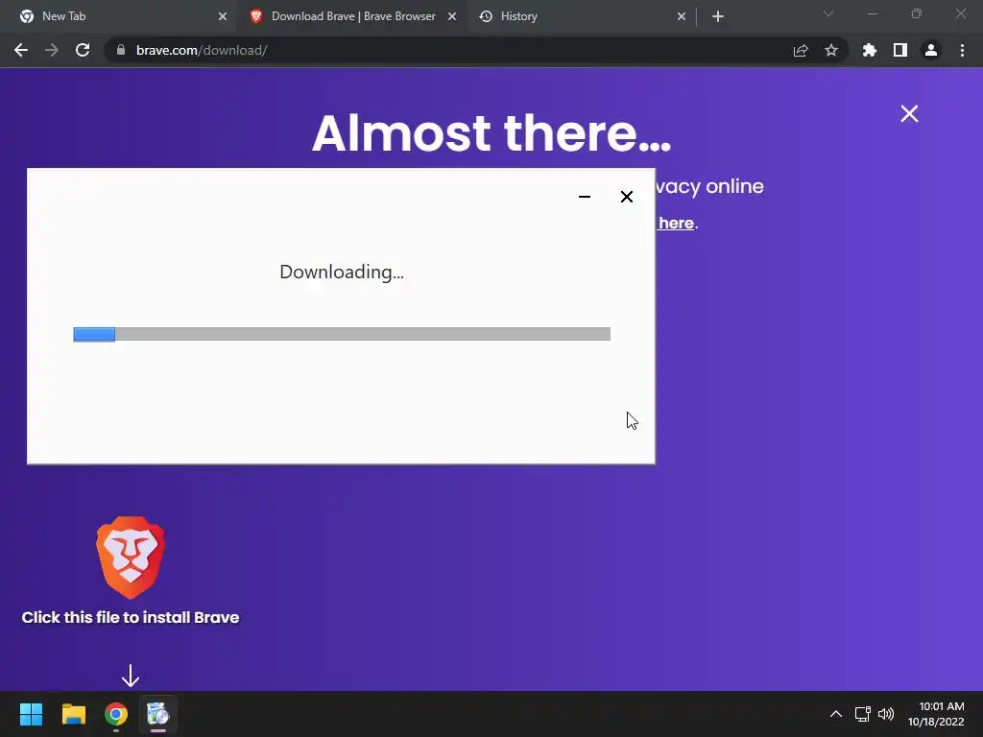Open the volume control in the tray
Image resolution: width=983 pixels, height=737 pixels.
[886, 714]
